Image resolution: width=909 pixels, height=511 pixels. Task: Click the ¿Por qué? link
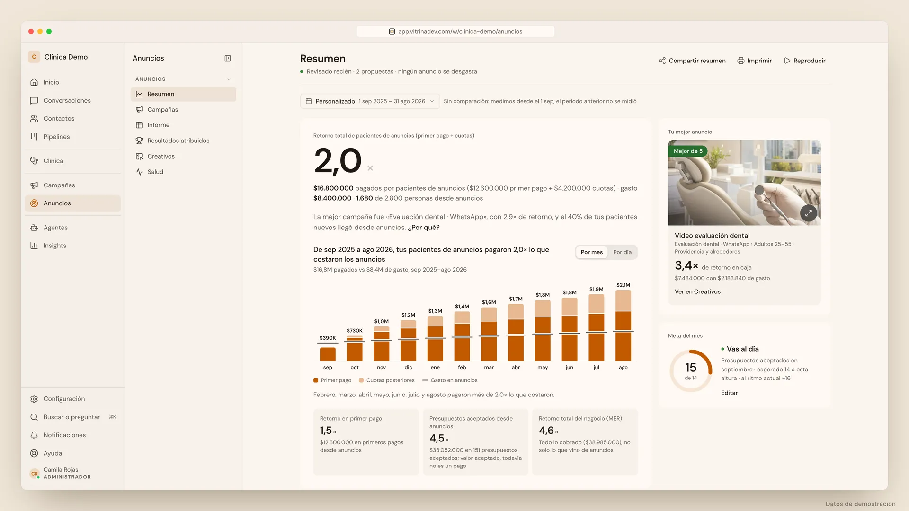pyautogui.click(x=424, y=228)
